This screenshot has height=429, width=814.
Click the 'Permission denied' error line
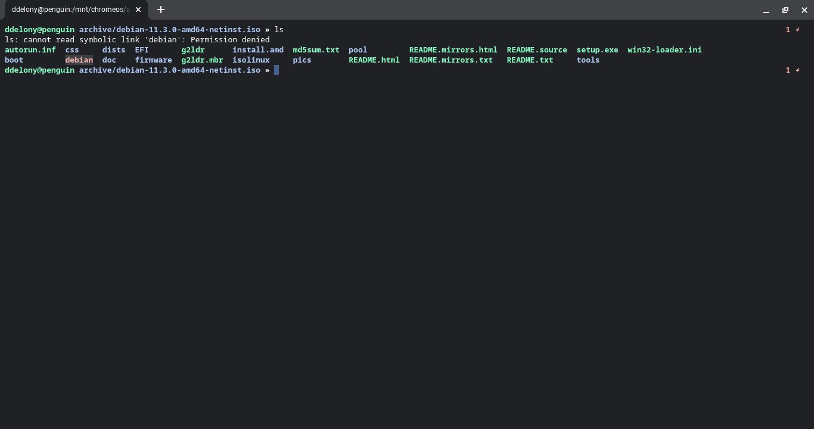137,40
